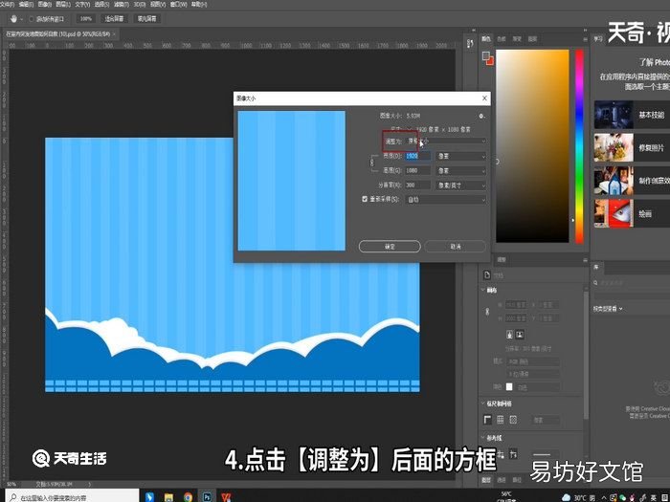Open the height unit dropdown

(x=460, y=170)
